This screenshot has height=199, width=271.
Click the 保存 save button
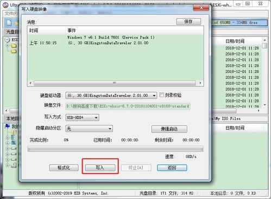coord(188,22)
